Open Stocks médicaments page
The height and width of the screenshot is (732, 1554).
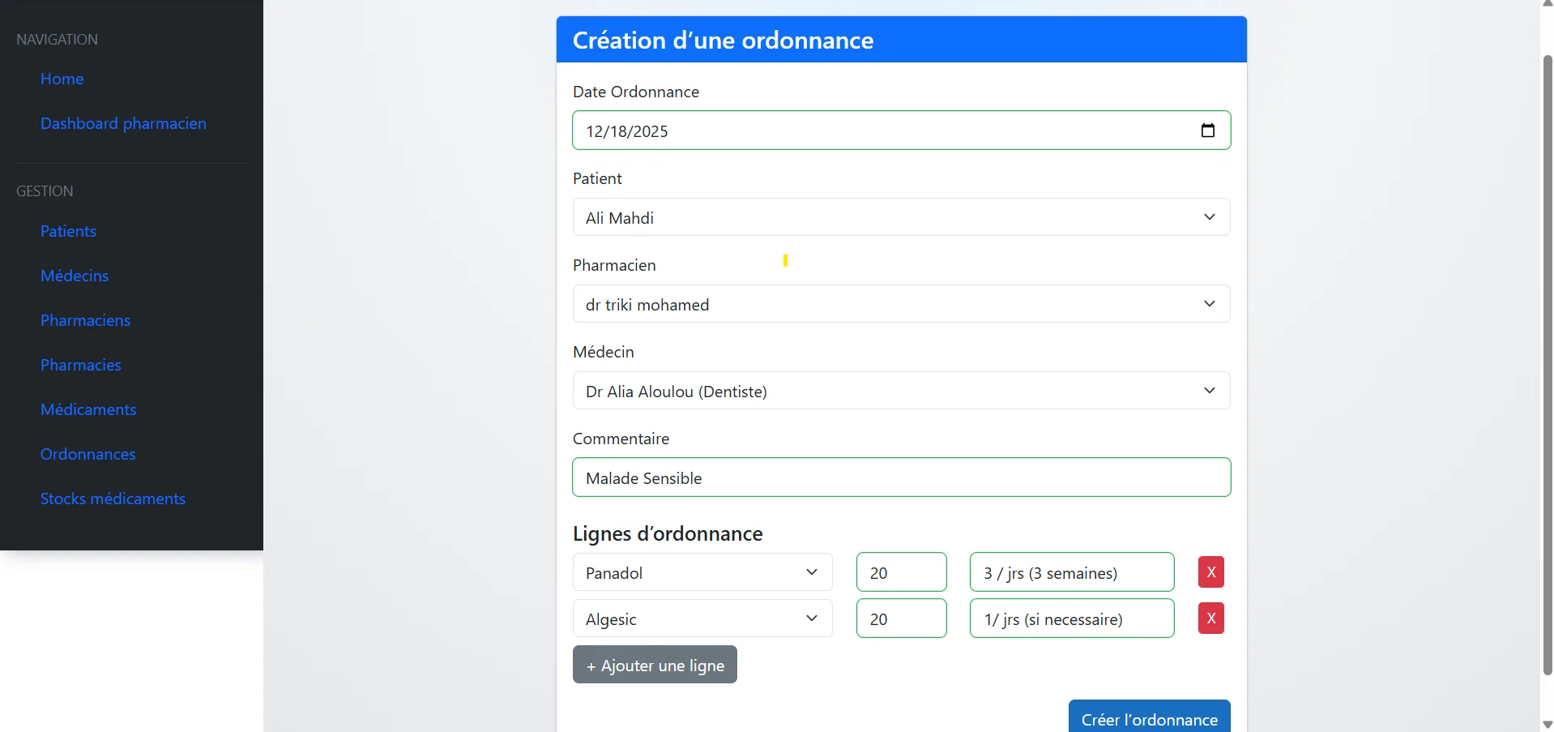coord(113,499)
